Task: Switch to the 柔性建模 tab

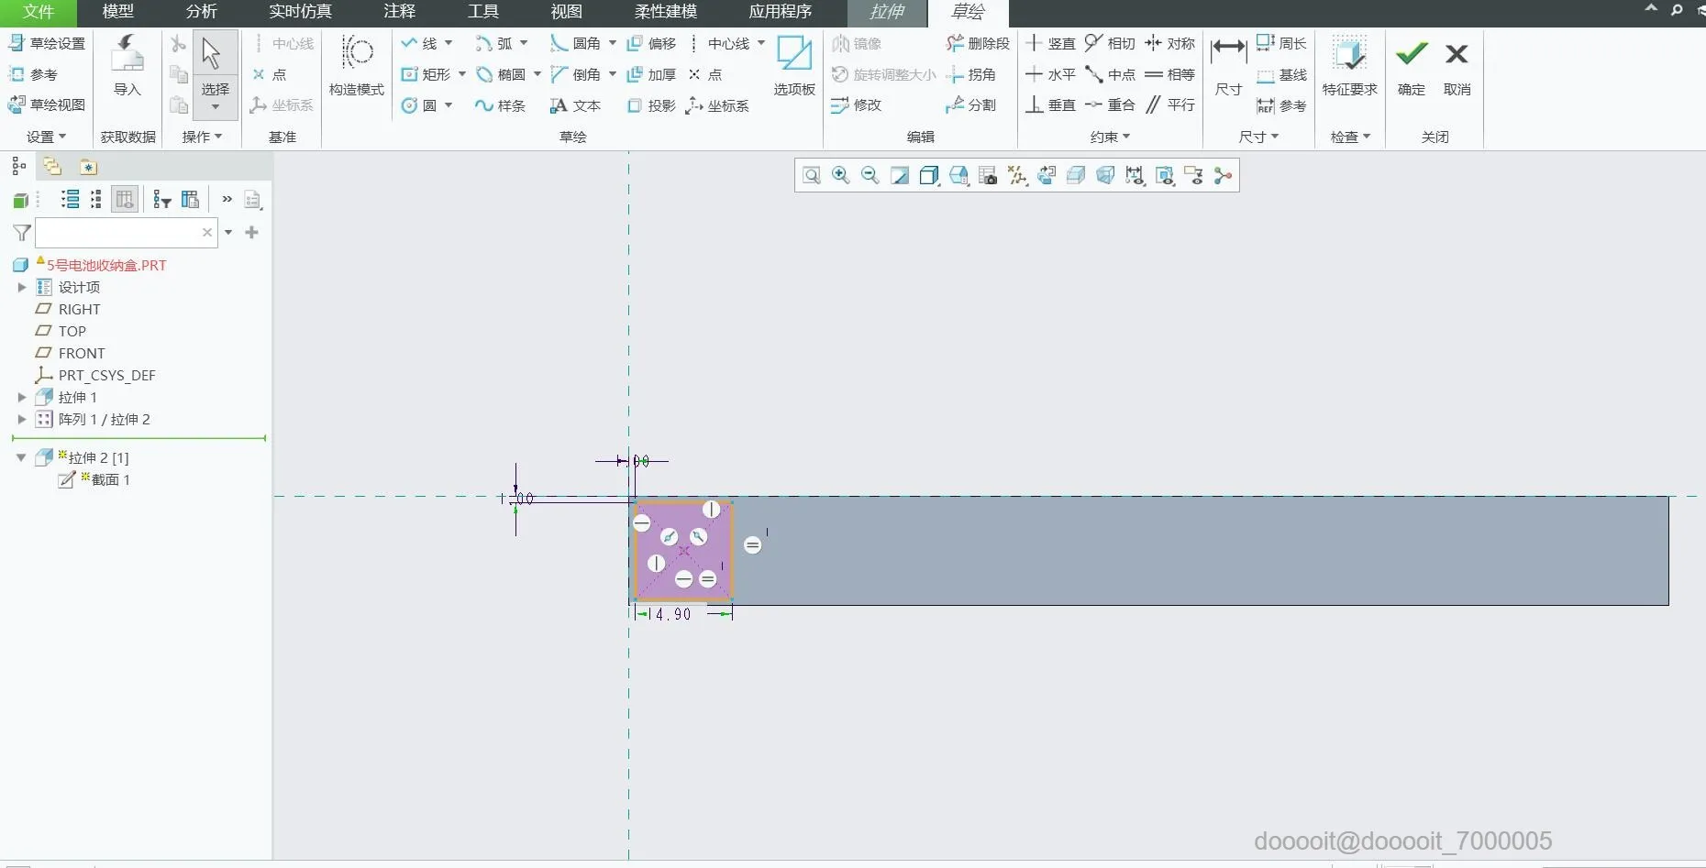Action: (x=666, y=12)
